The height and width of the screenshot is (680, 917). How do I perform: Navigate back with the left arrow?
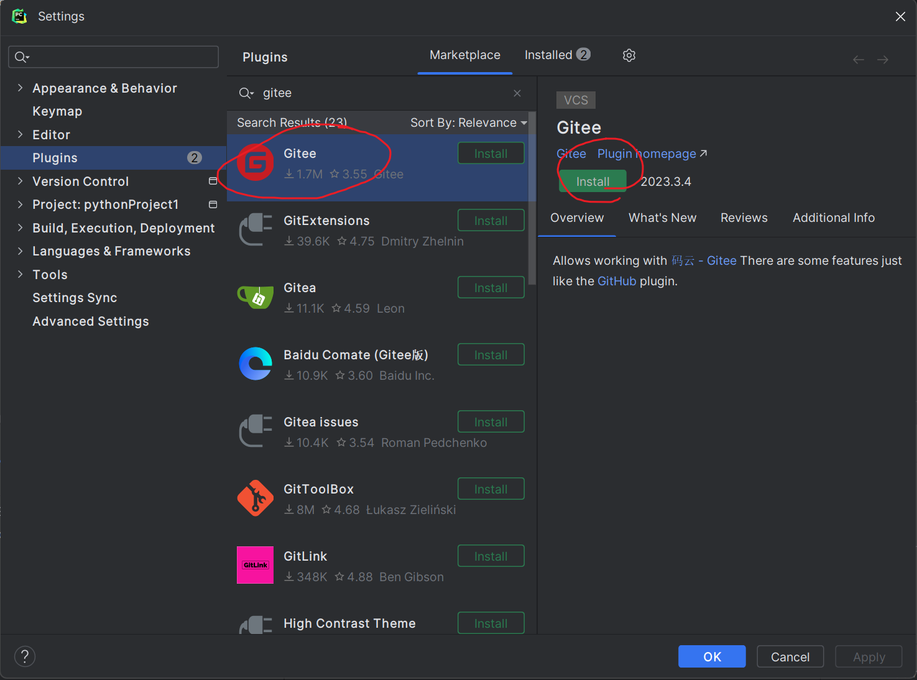tap(859, 60)
